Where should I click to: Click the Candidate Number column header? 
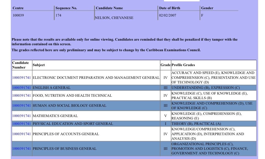(20, 65)
